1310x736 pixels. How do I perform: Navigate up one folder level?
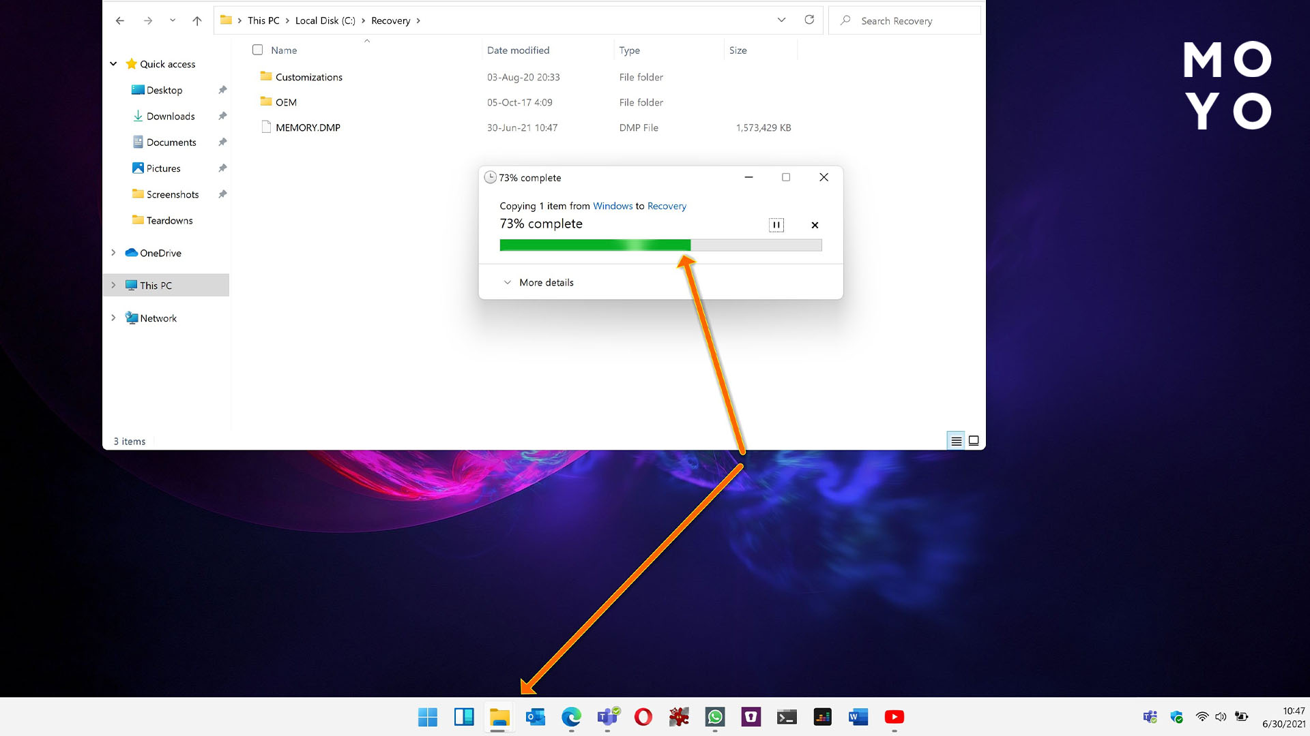tap(197, 20)
